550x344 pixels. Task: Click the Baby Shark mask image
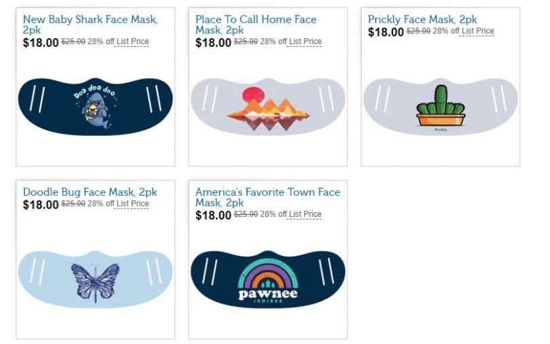click(95, 106)
